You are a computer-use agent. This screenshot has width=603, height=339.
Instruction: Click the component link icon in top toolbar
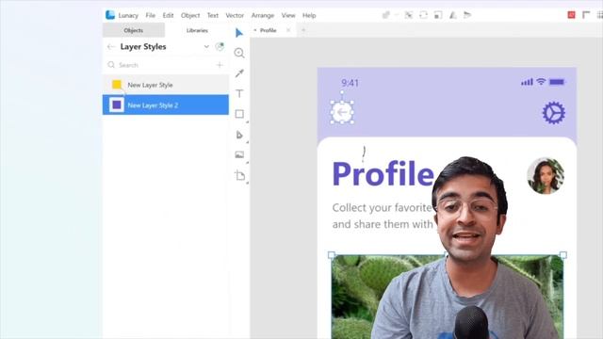click(x=385, y=15)
